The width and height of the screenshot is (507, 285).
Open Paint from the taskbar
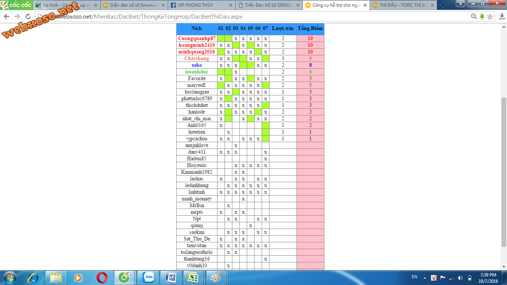coord(217,278)
